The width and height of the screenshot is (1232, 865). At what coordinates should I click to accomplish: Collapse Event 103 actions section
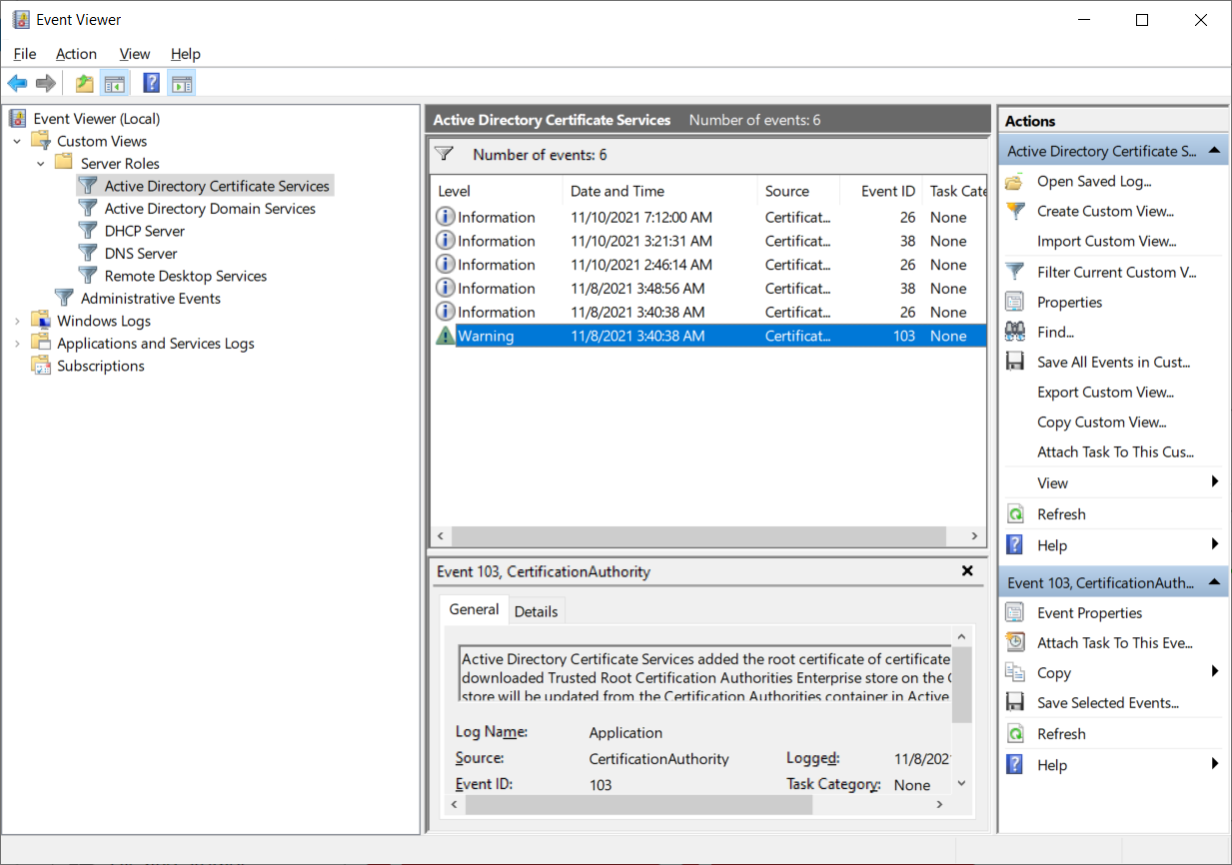click(1214, 582)
